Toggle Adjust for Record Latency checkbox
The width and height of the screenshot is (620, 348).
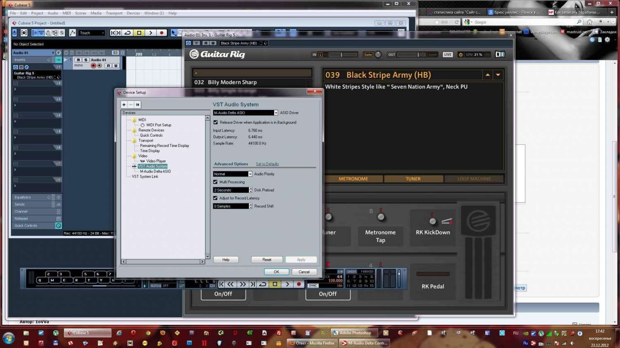(x=215, y=198)
